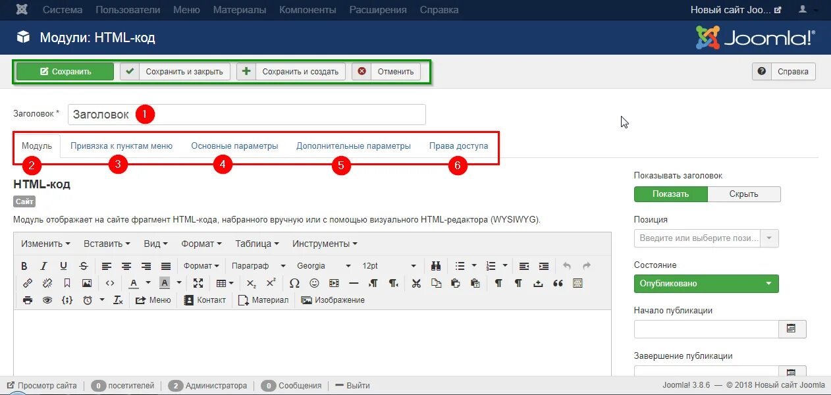Screen dimensions: 831x395
Task: Apply superscript formatting
Action: pyautogui.click(x=271, y=283)
